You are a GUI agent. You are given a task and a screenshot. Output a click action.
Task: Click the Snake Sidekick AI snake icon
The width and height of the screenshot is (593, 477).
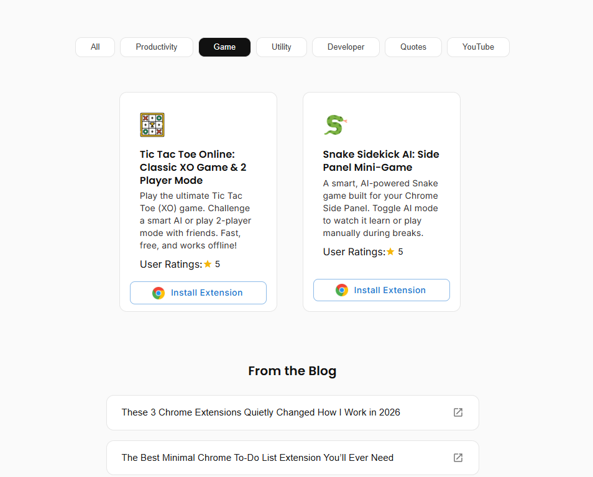click(x=335, y=124)
